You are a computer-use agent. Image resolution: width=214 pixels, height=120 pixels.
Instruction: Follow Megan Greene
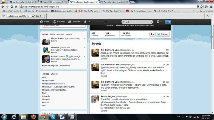54,41
